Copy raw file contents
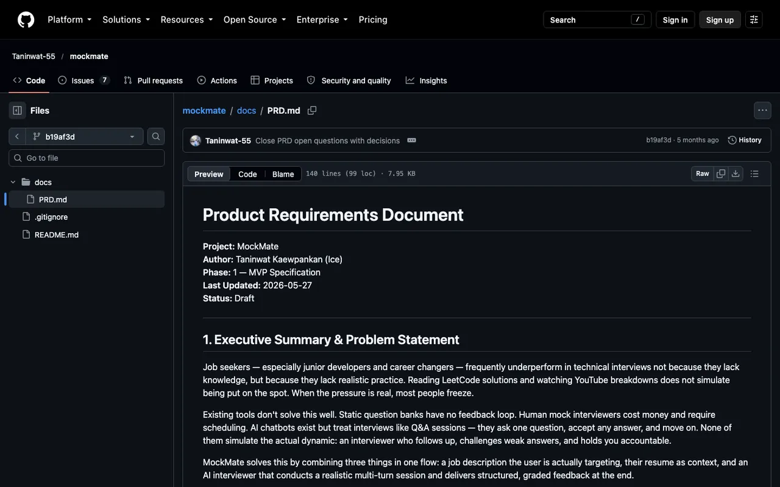Screen dimensions: 780x487 (721, 173)
